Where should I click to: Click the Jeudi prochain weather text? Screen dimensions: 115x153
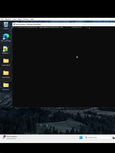(x=11, y=138)
